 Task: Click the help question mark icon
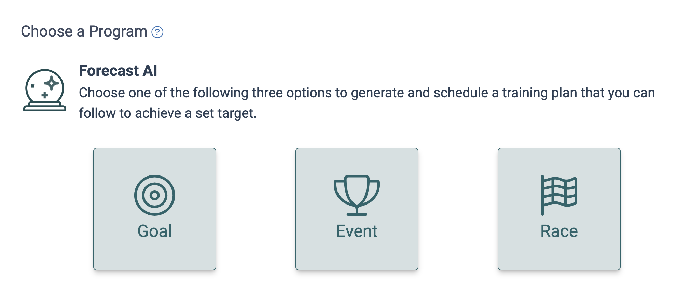(x=157, y=32)
